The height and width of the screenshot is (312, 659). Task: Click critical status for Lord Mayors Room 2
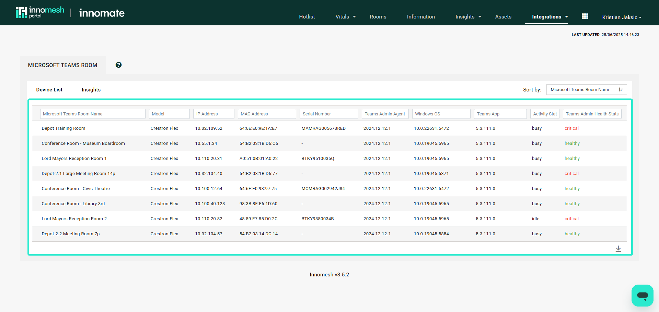pyautogui.click(x=572, y=219)
